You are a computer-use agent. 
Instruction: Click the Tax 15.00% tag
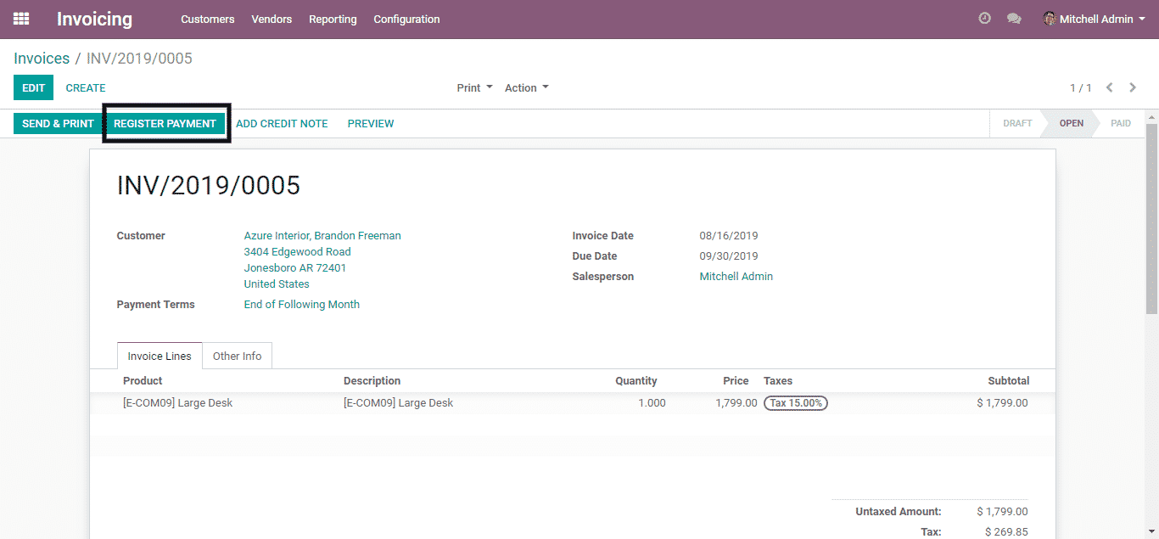tap(795, 403)
